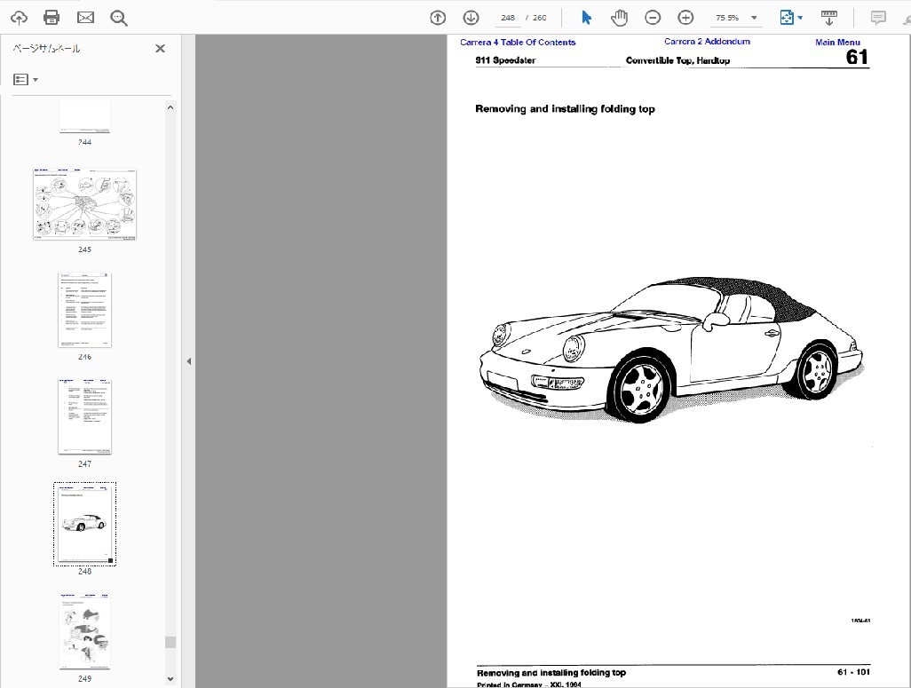Open the page display options arrow
The width and height of the screenshot is (911, 688).
tap(800, 18)
